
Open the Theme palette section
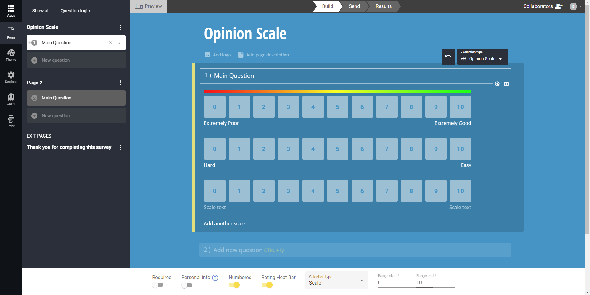(x=11, y=55)
